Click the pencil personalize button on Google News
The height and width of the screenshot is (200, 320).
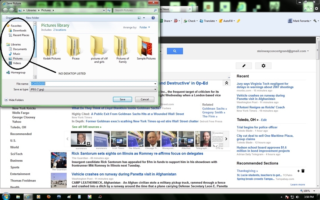(244, 66)
